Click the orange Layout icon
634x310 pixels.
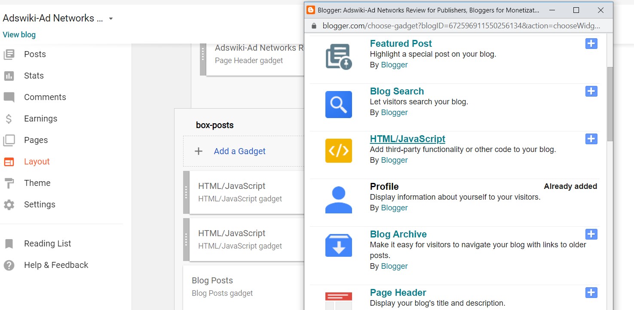coord(9,162)
